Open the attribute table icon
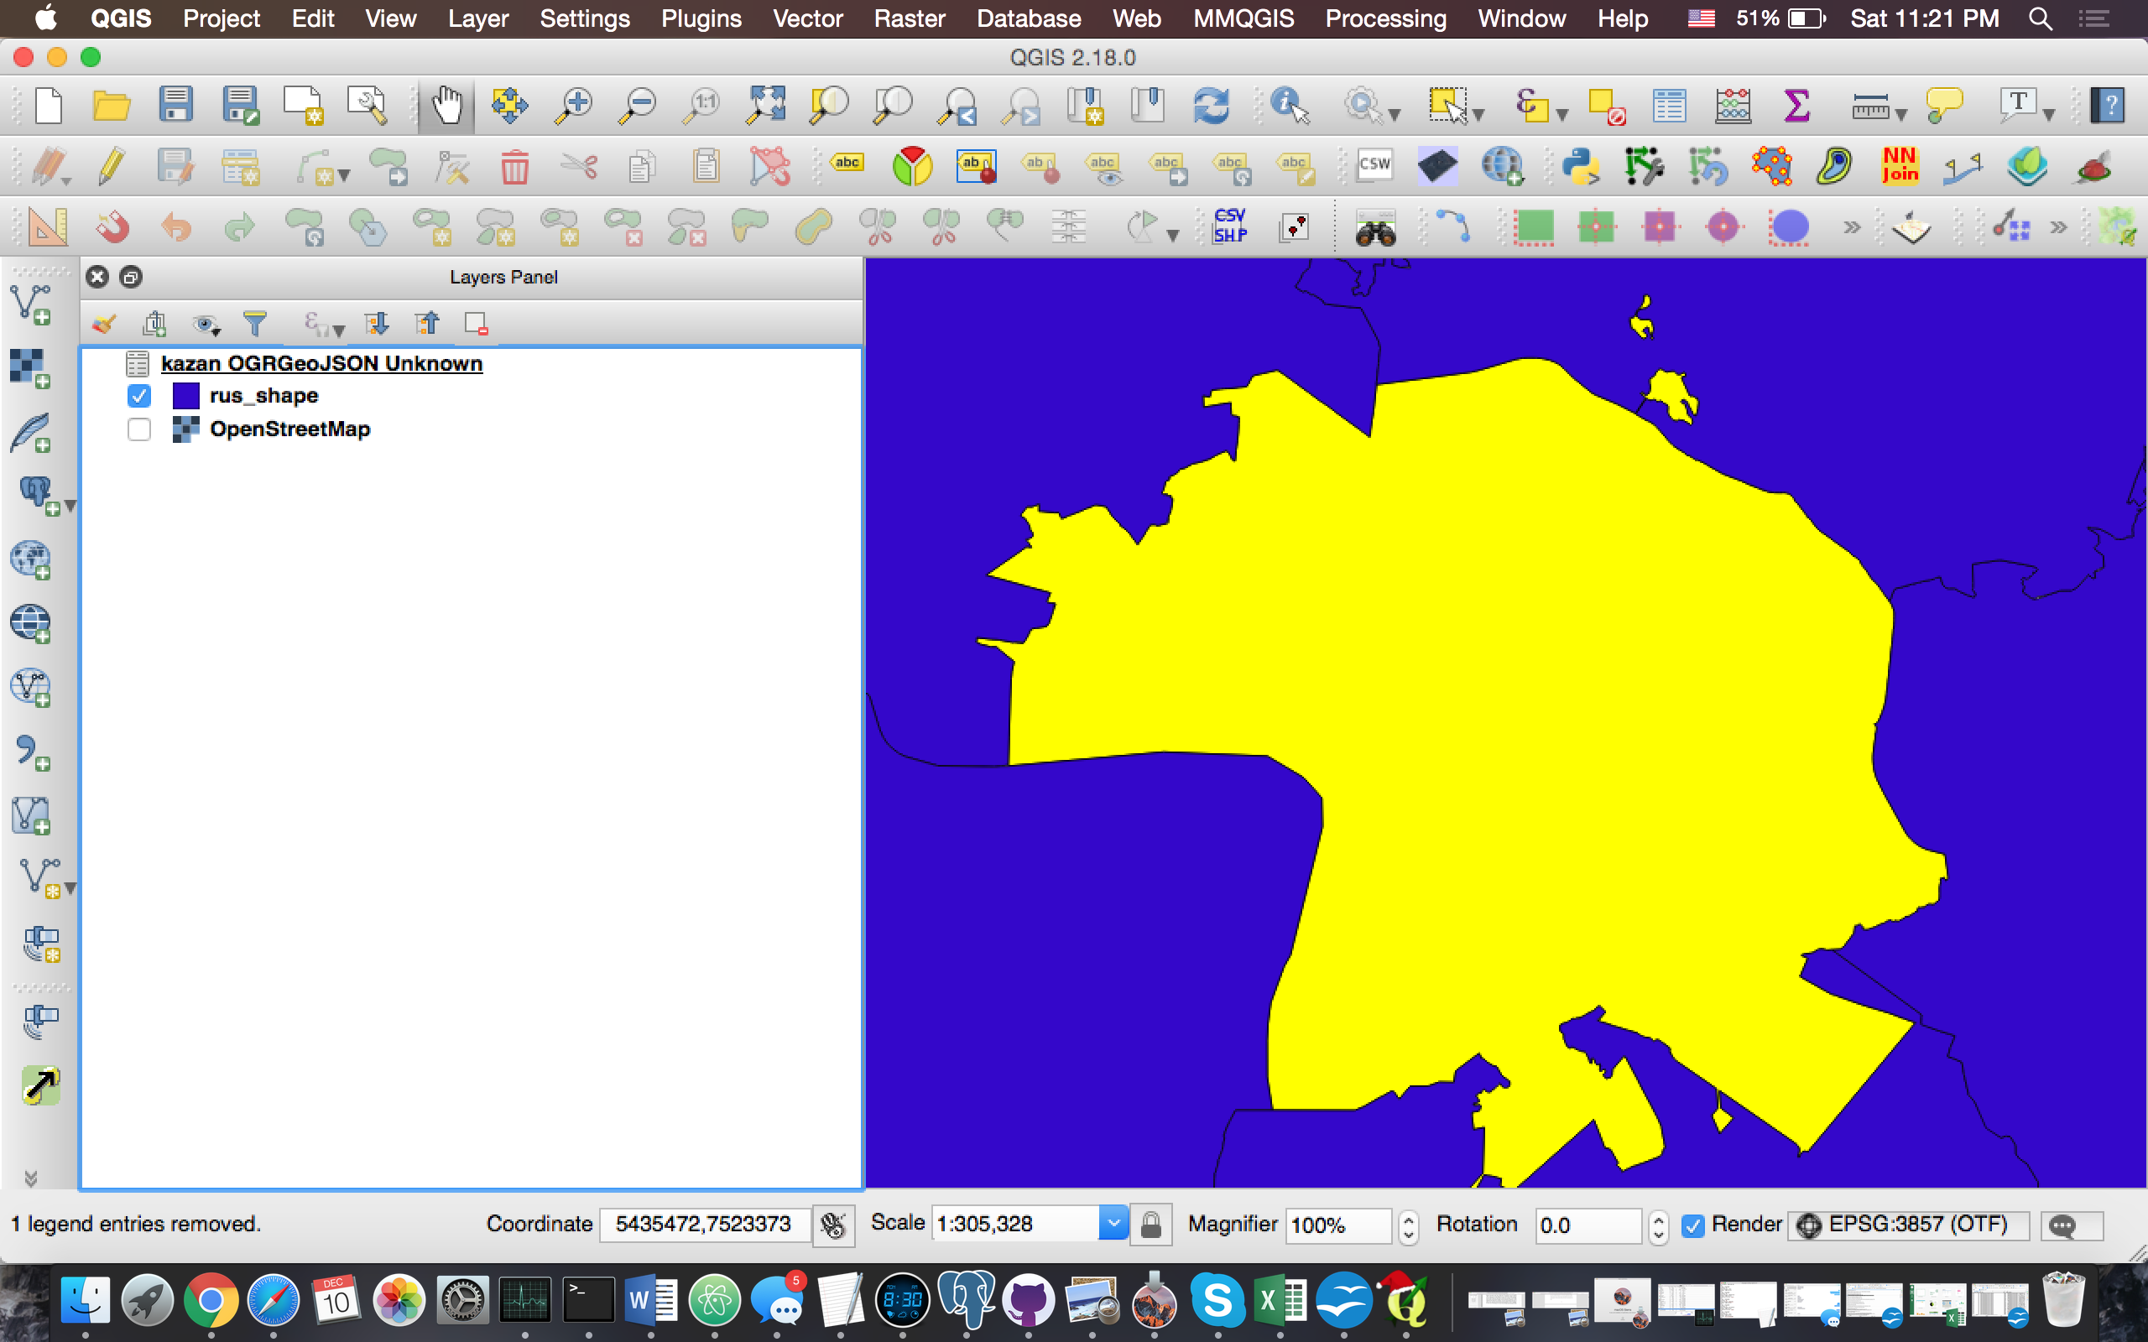 click(1670, 106)
